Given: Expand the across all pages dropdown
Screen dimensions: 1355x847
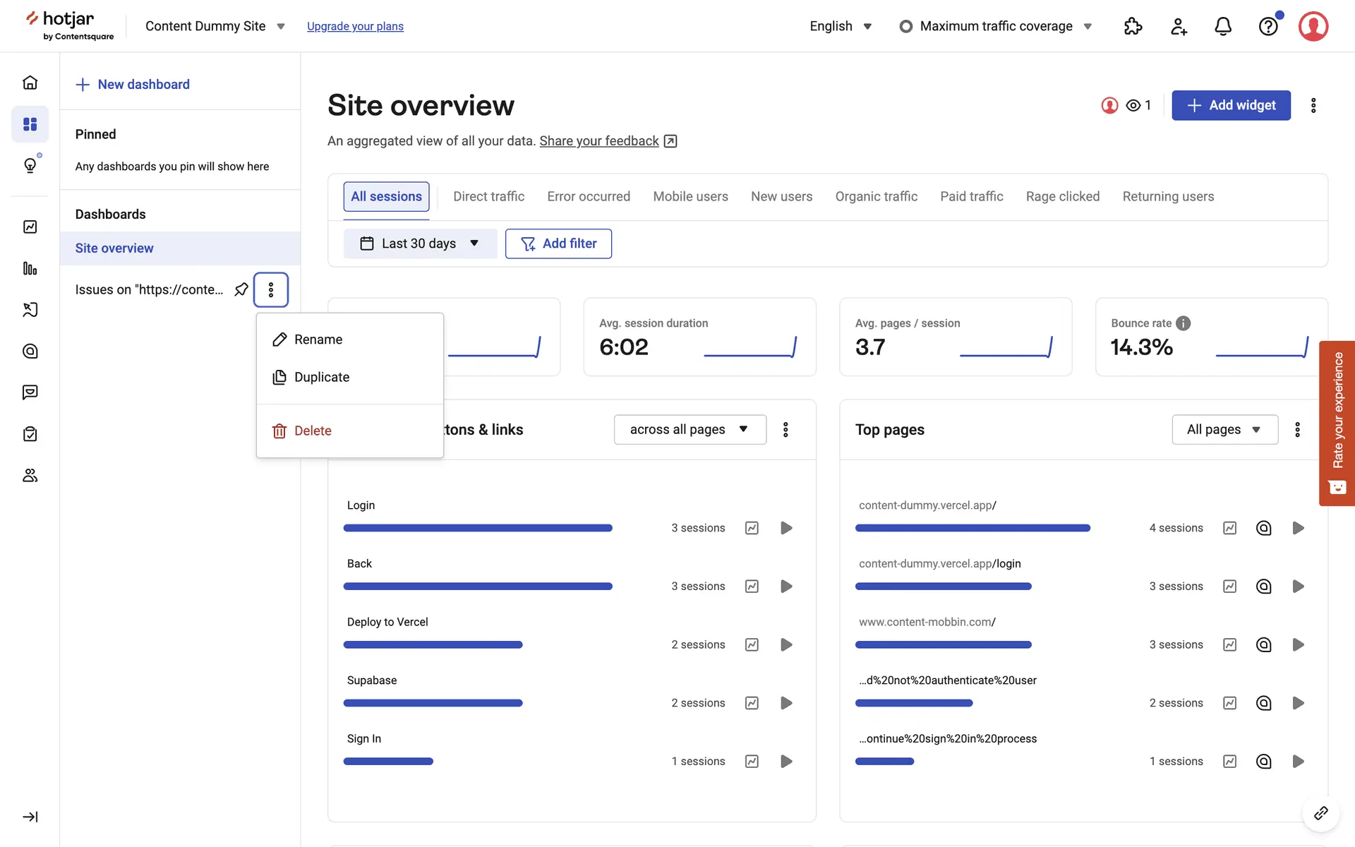Looking at the screenshot, I should coord(689,430).
